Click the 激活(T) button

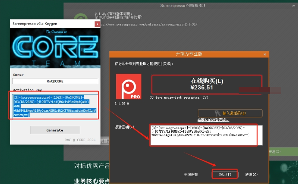225,174
